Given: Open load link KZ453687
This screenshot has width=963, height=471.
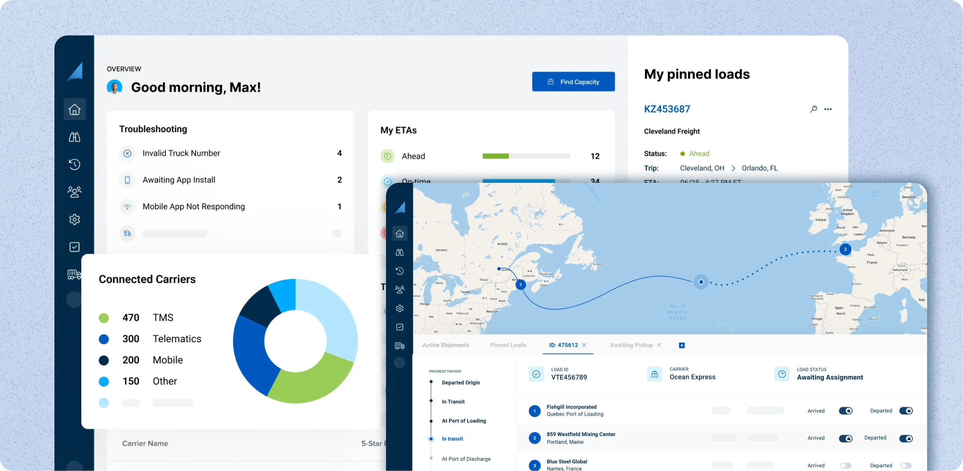Looking at the screenshot, I should pyautogui.click(x=667, y=109).
